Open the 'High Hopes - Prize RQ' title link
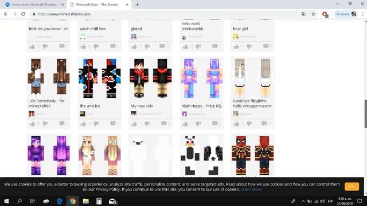Image resolution: width=367 pixels, height=206 pixels. click(x=201, y=106)
